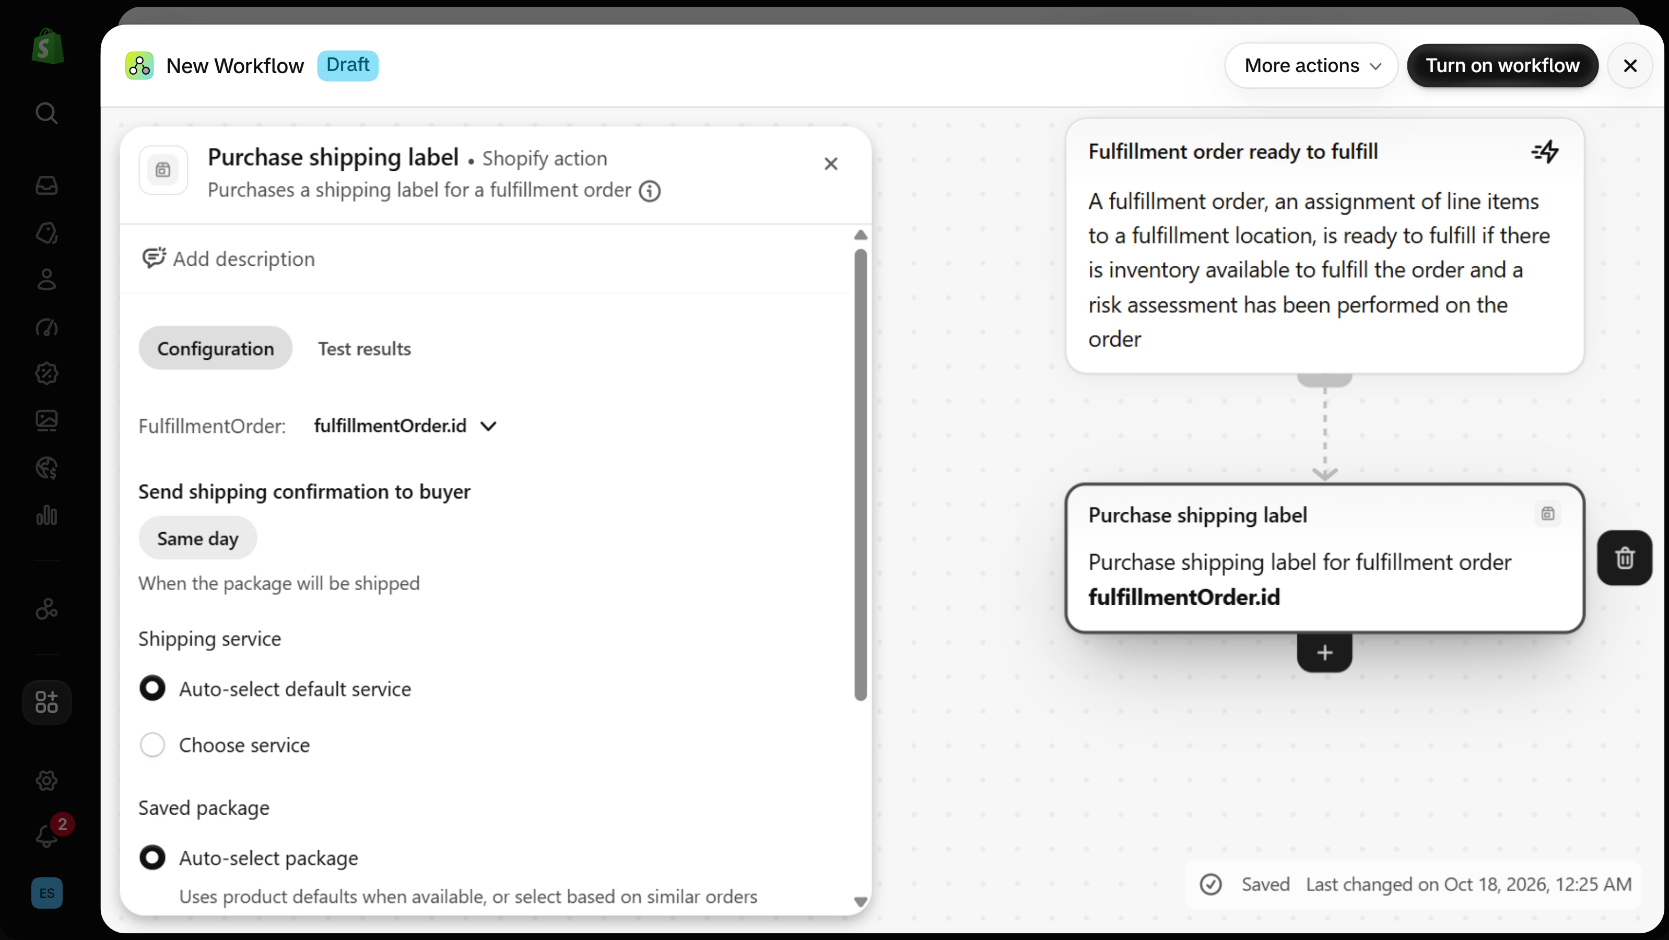Open Analytics bar chart icon in sidebar
The image size is (1669, 940).
[x=46, y=515]
